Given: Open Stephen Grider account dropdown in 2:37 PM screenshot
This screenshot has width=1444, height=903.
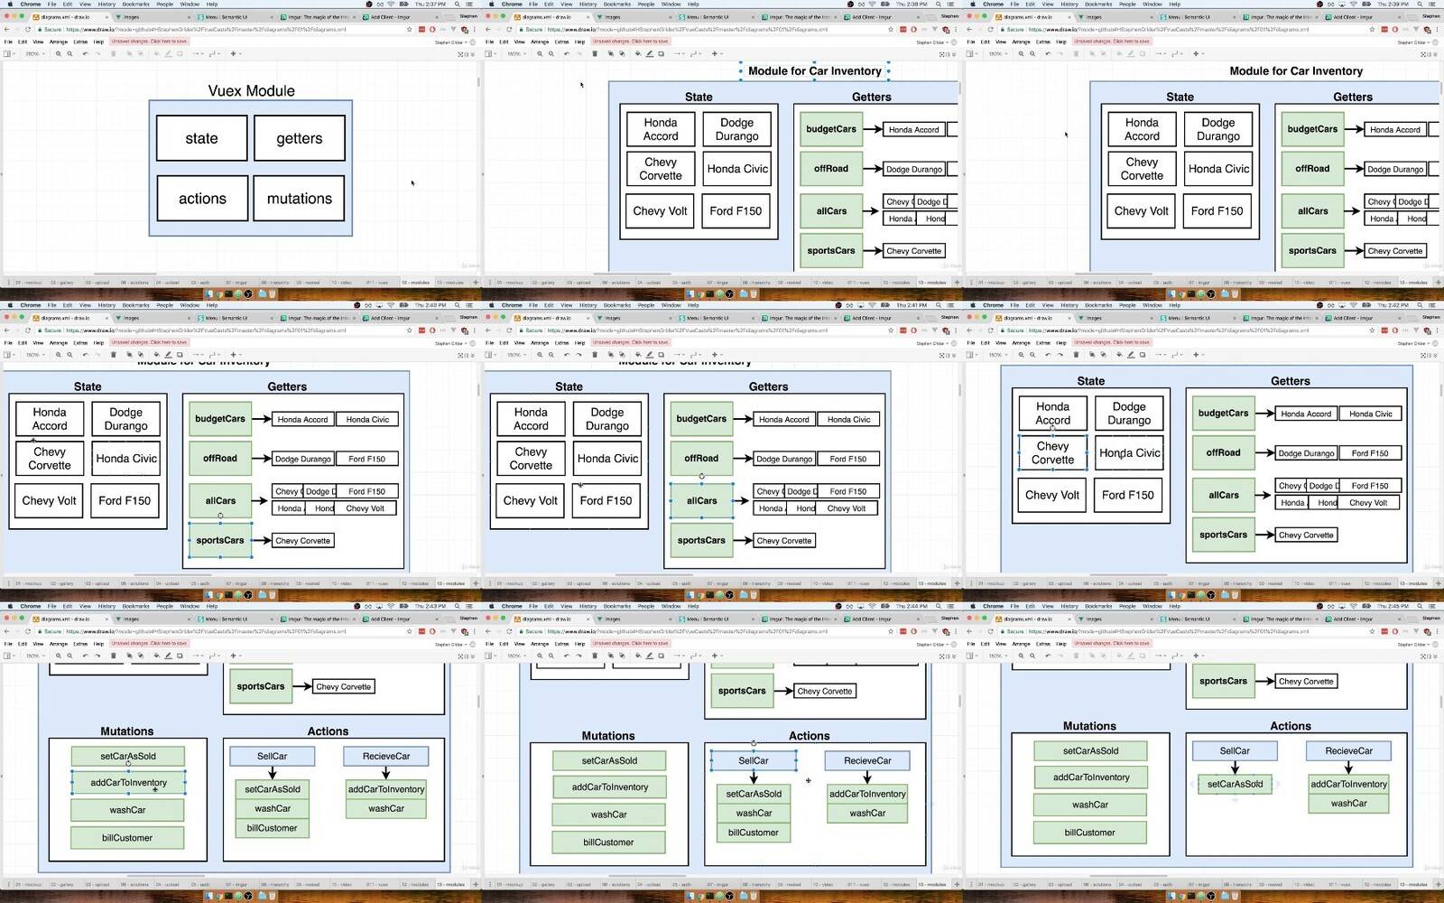Looking at the screenshot, I should point(450,42).
